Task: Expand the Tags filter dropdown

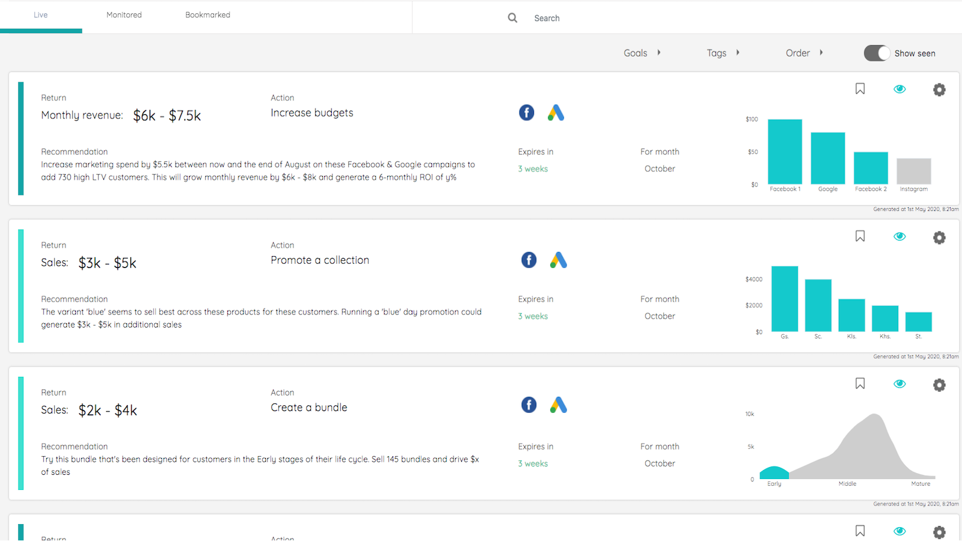Action: pyautogui.click(x=723, y=53)
